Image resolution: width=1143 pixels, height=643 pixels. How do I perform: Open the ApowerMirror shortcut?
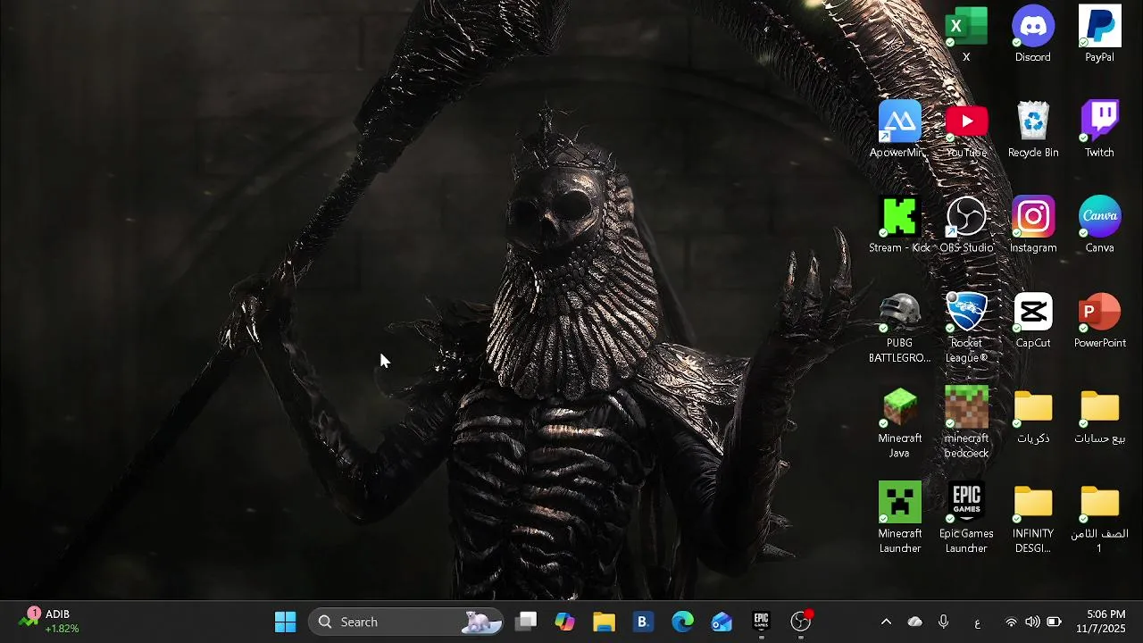[x=899, y=129]
